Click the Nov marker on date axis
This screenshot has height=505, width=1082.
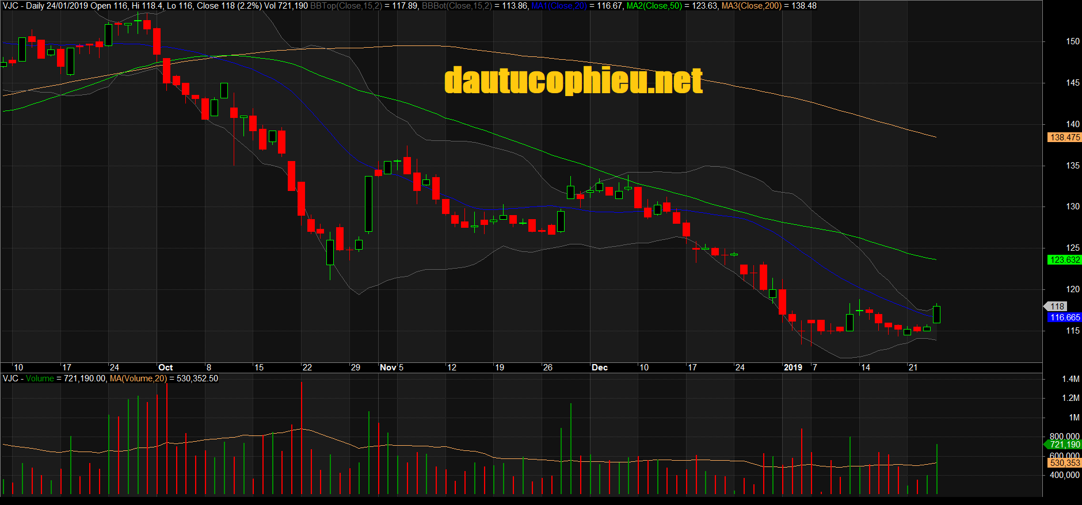pyautogui.click(x=388, y=368)
